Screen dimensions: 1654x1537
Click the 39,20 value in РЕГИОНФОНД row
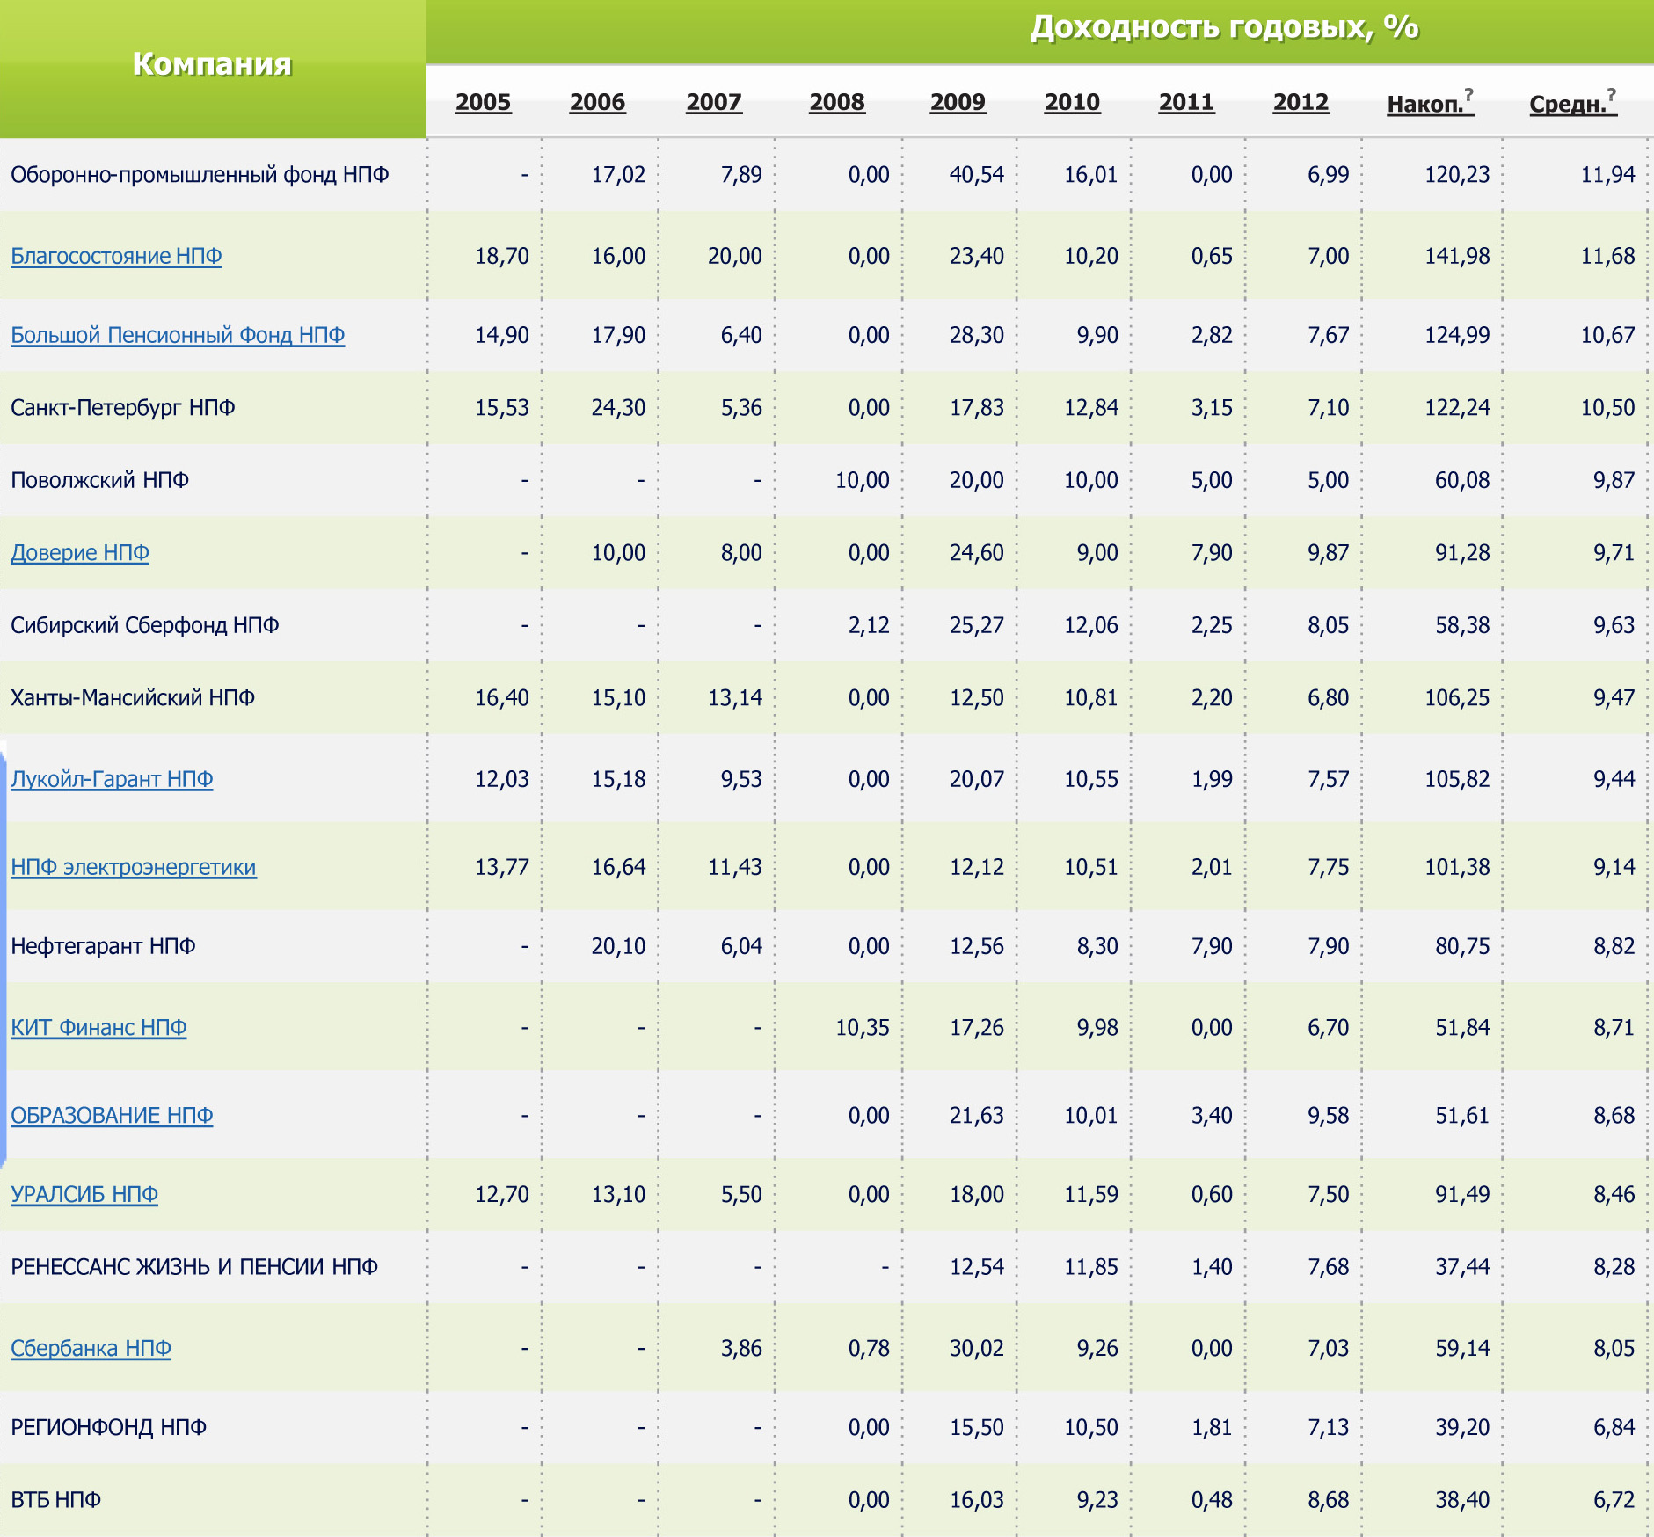1462,1427
